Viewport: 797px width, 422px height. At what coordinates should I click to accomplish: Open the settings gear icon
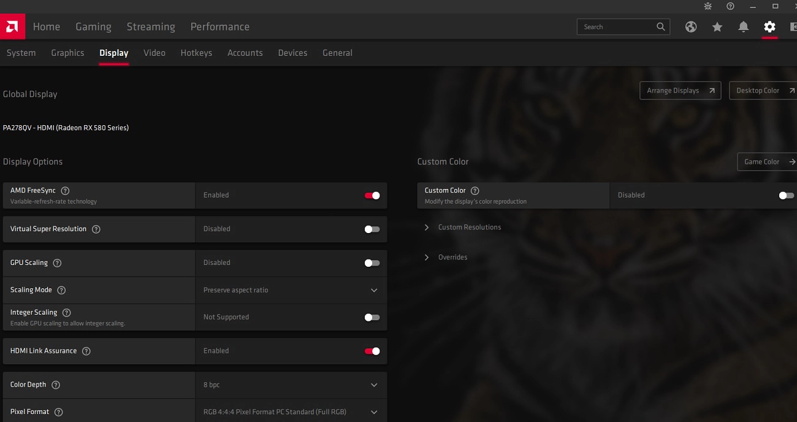point(770,26)
